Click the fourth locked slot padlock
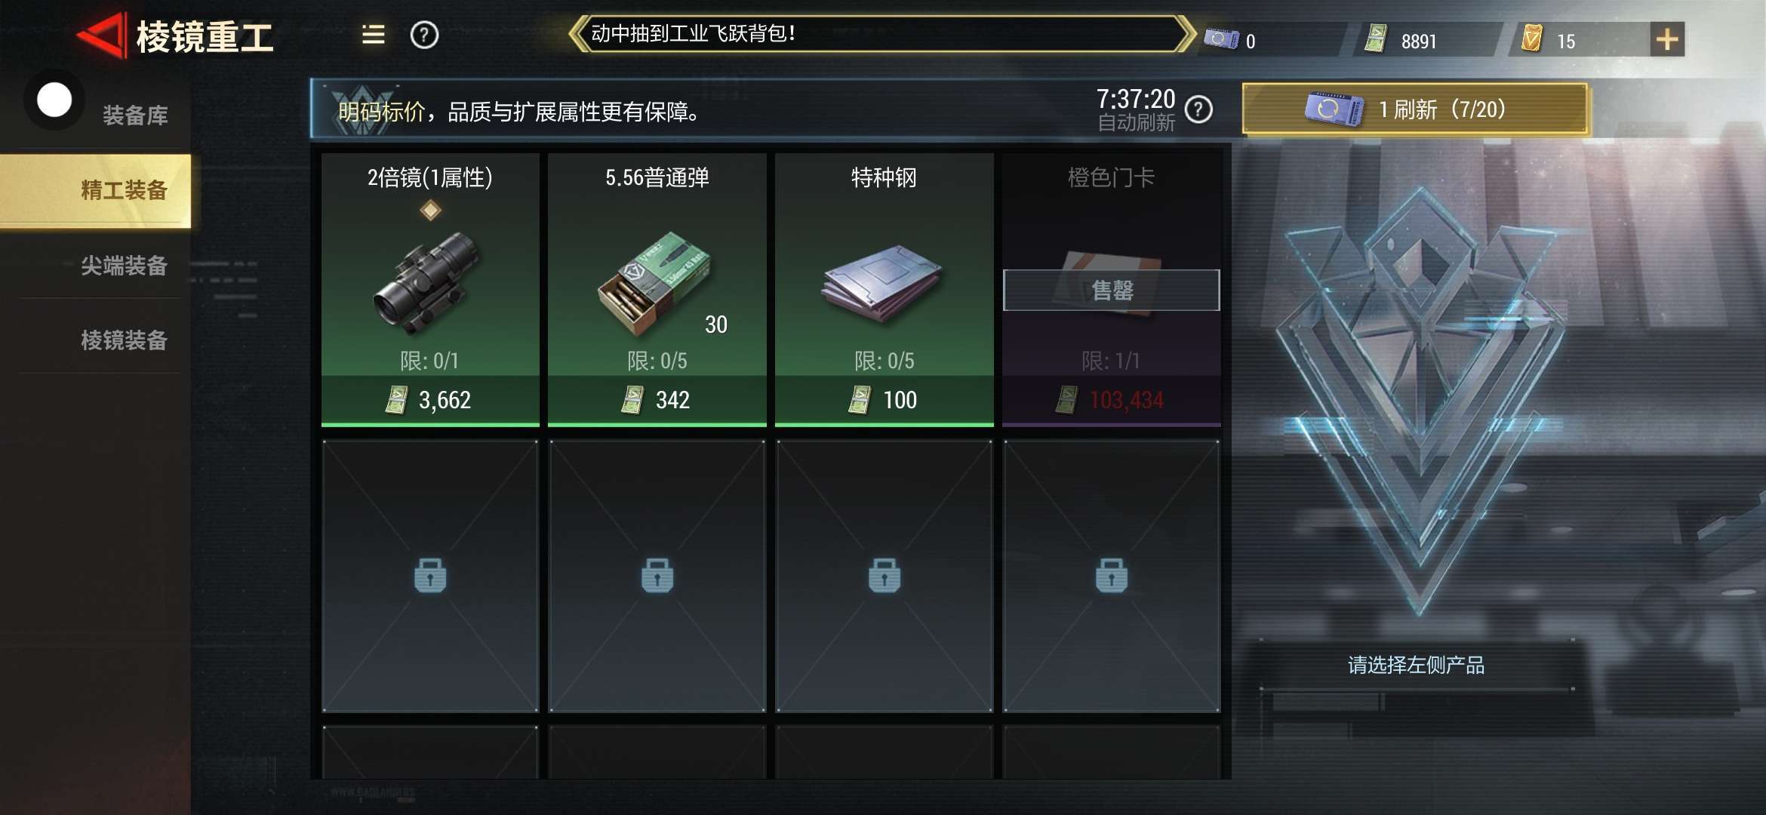 tap(1112, 576)
